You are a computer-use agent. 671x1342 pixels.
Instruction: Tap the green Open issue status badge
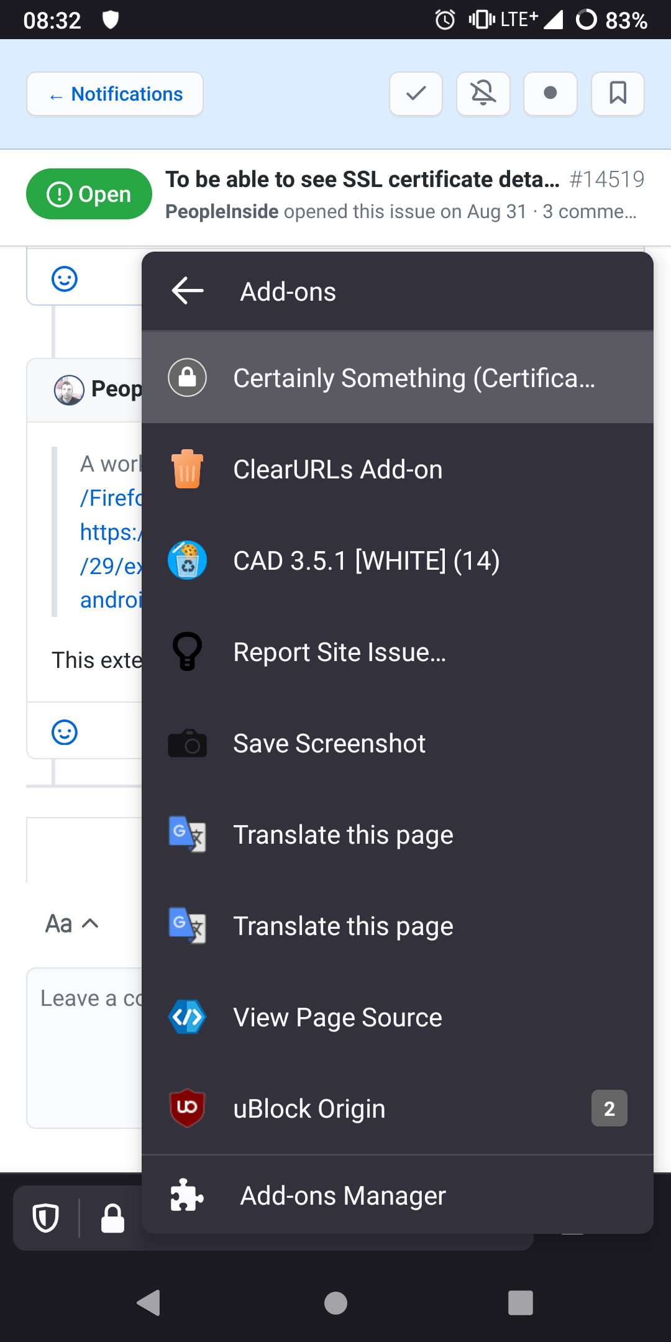(89, 194)
